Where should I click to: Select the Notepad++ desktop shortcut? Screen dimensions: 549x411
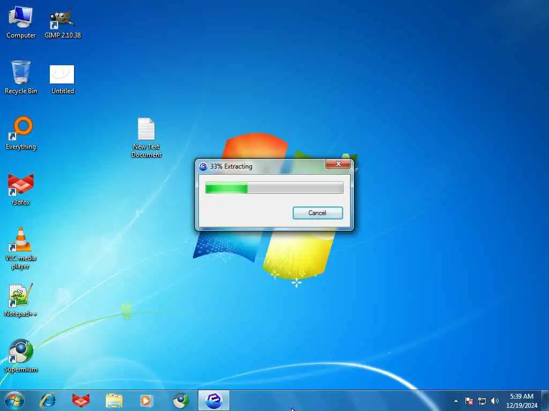[x=21, y=300]
